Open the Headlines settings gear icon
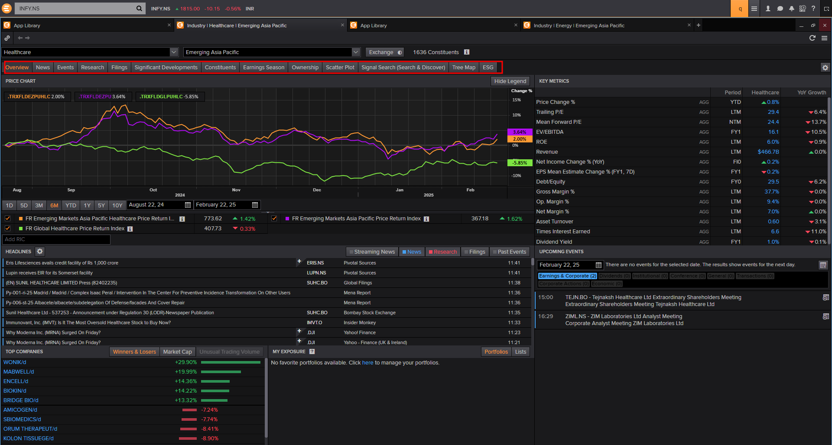 pos(40,252)
